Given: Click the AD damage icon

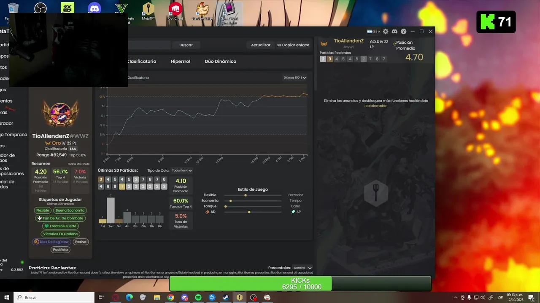Looking at the screenshot, I should (208, 212).
